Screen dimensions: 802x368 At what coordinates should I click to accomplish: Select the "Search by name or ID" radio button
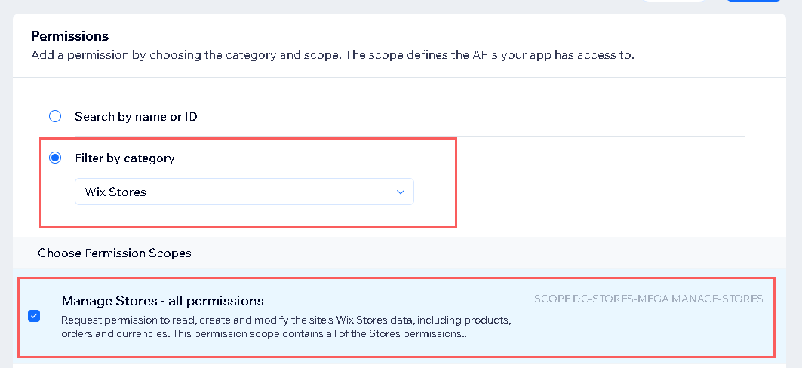[55, 117]
